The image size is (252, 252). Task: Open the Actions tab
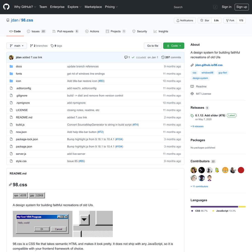click(x=92, y=31)
